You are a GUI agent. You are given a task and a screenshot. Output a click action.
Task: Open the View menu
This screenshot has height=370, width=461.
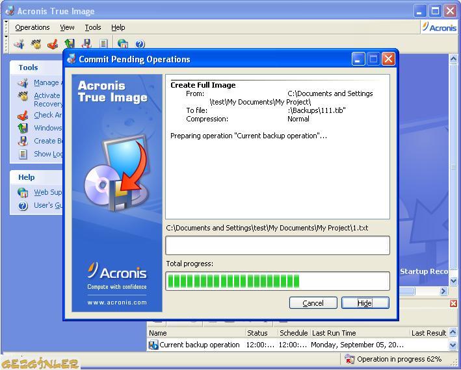pos(67,27)
